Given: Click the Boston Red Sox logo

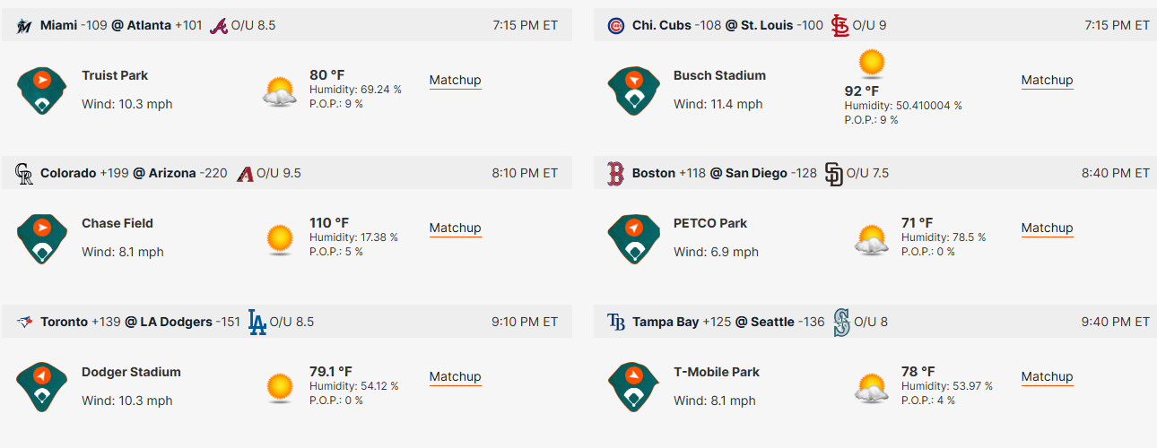Looking at the screenshot, I should coord(615,174).
